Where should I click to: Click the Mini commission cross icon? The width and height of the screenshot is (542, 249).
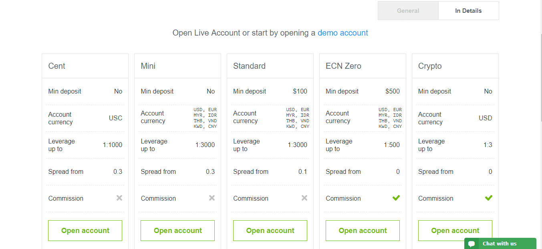coord(212,198)
